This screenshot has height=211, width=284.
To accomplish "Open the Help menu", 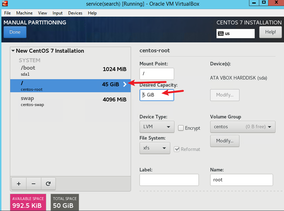I will tap(93, 13).
